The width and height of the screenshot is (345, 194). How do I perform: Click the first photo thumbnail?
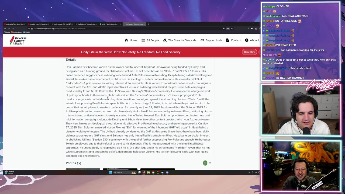tap(83, 169)
